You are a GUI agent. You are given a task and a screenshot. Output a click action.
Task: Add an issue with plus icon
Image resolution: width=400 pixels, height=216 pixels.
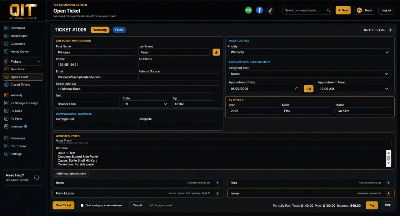click(388, 193)
